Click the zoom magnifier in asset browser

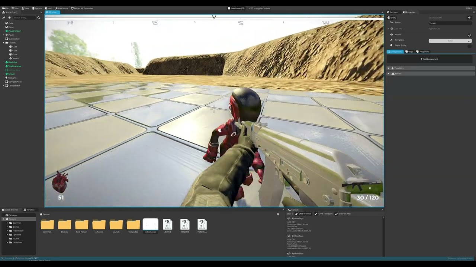278,214
